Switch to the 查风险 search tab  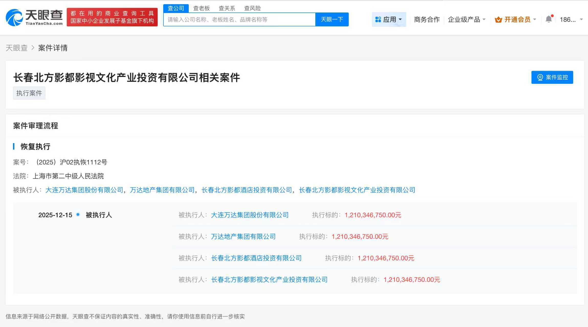(x=253, y=8)
